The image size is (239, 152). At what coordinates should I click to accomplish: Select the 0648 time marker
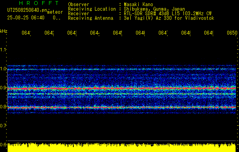(x=186, y=33)
